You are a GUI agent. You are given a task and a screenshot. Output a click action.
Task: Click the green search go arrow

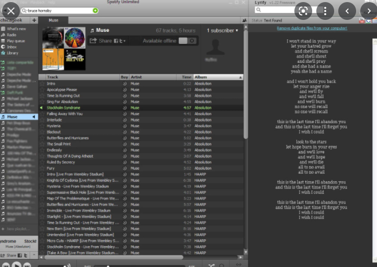95,10
